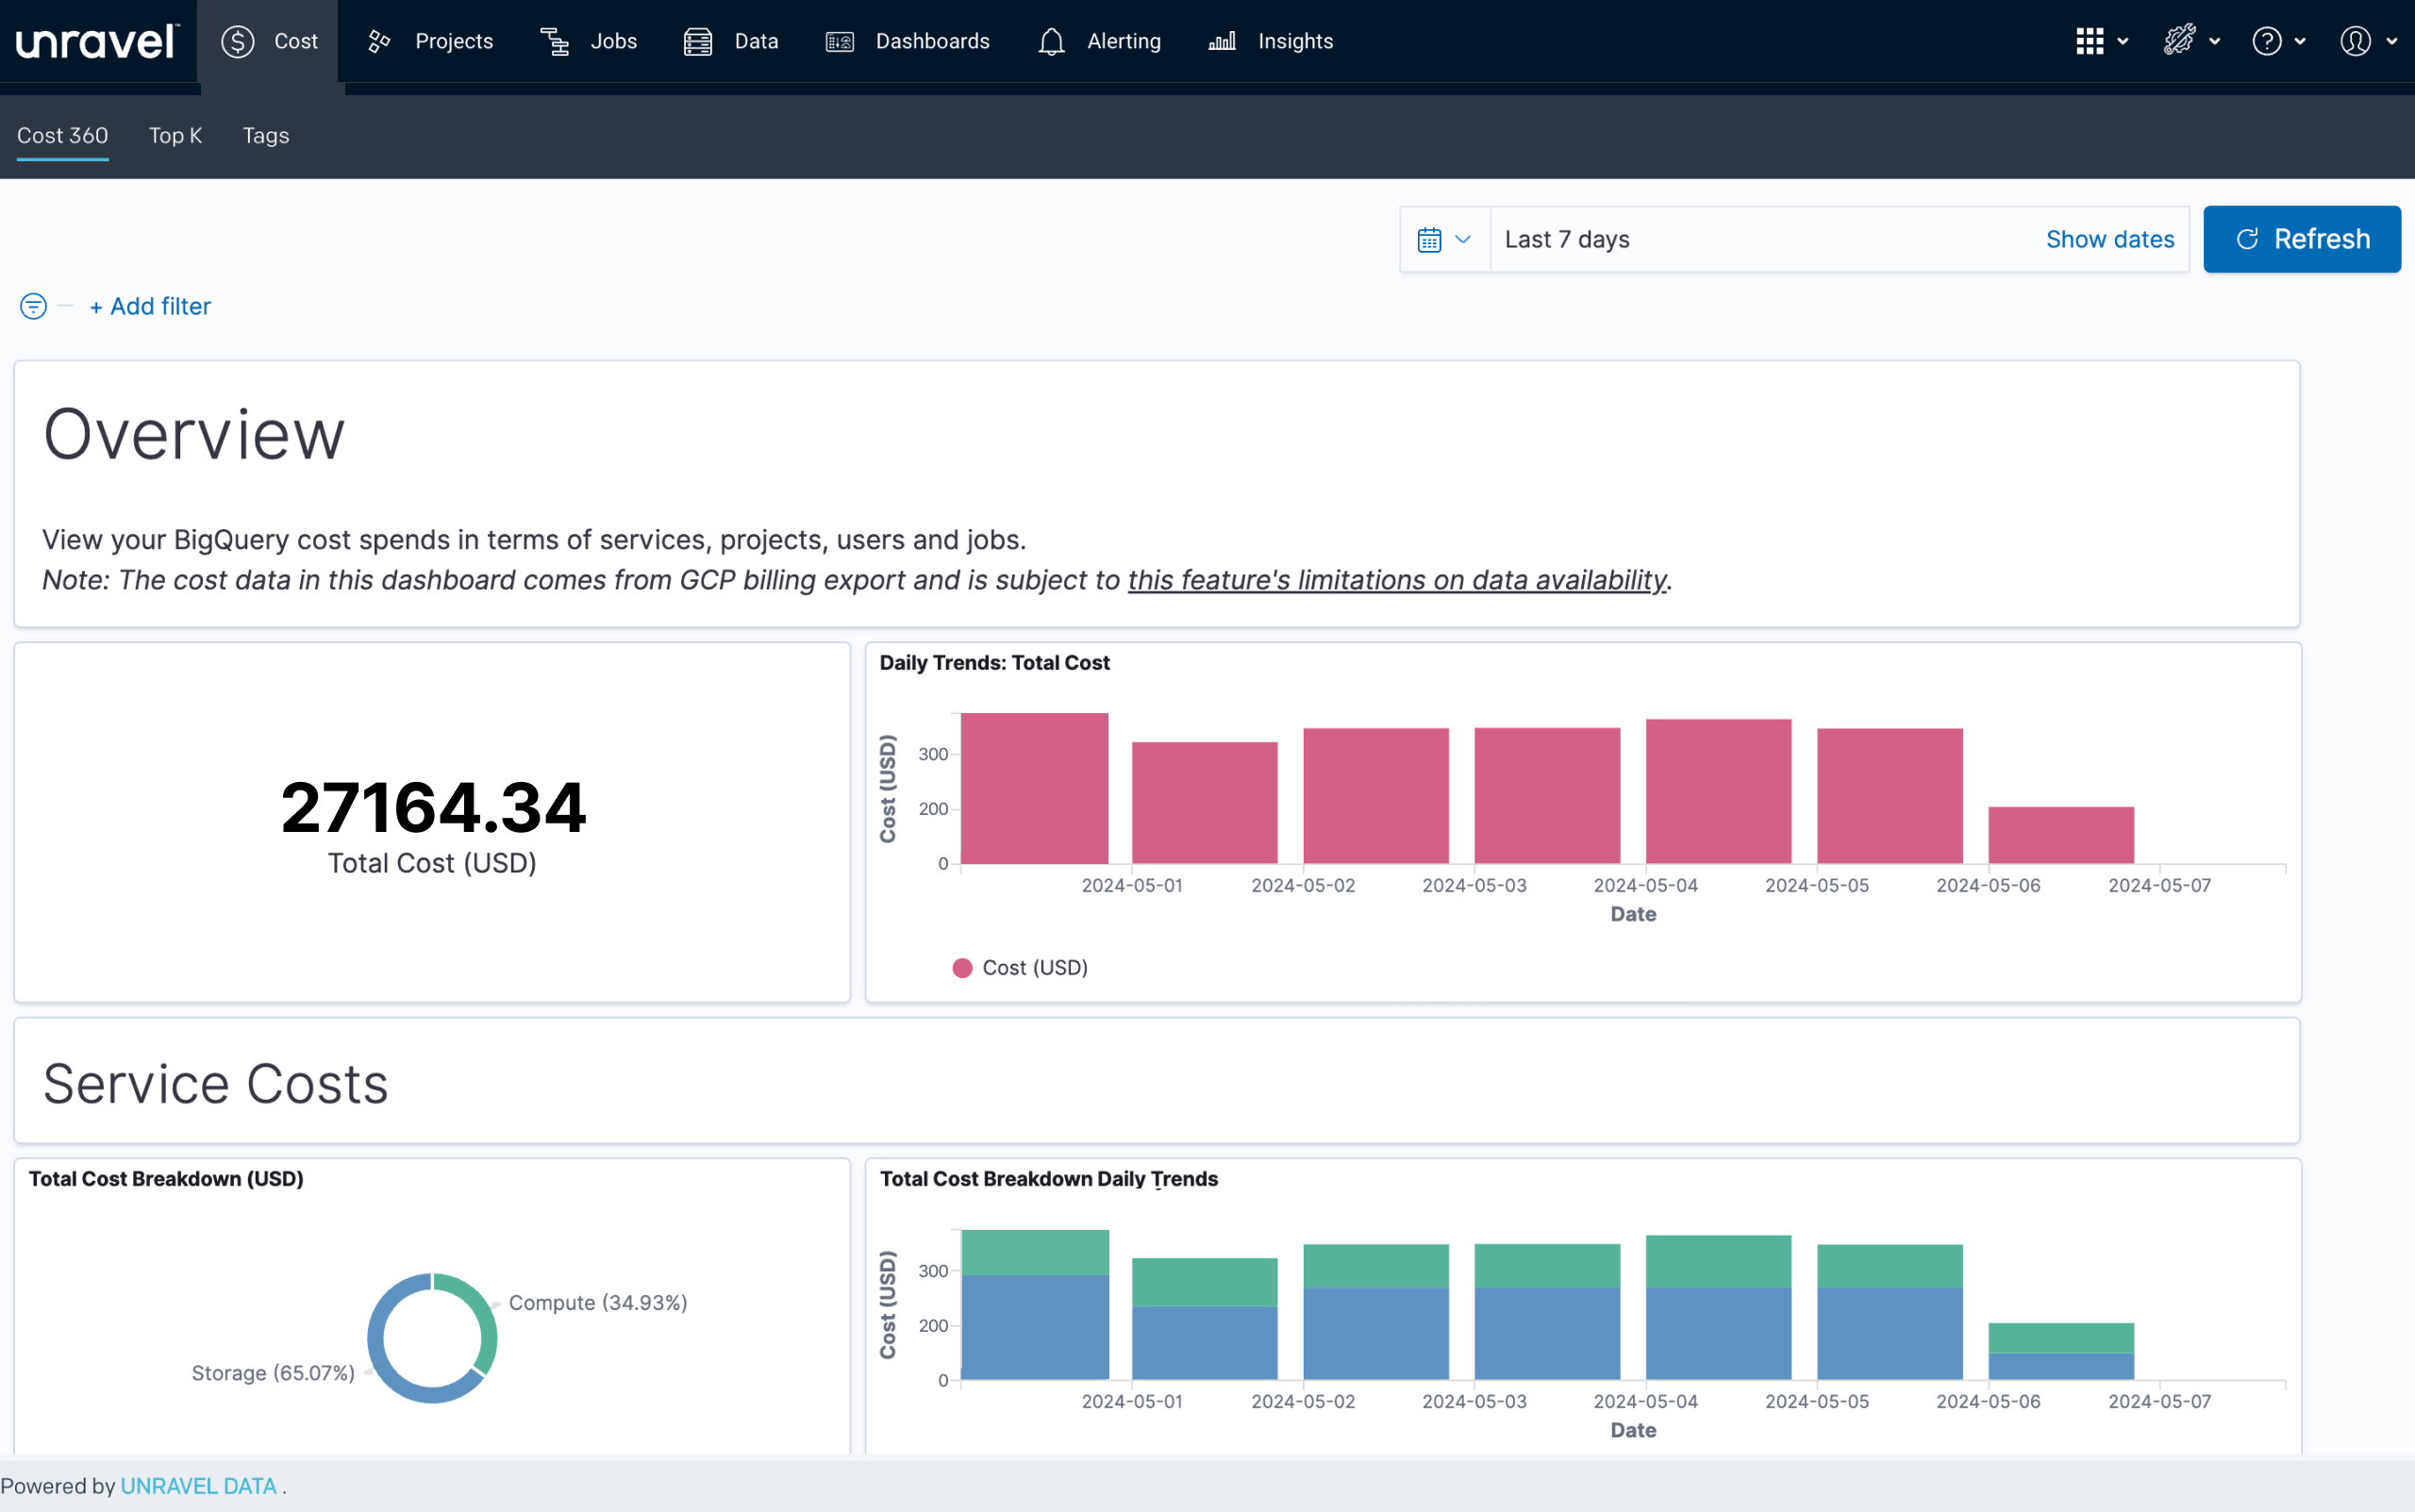Click the Show dates link
2415x1512 pixels.
[2109, 240]
